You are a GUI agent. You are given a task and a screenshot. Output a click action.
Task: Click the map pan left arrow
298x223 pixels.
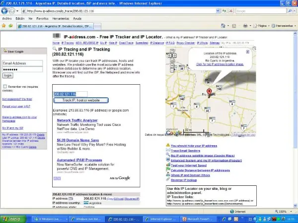(169, 56)
